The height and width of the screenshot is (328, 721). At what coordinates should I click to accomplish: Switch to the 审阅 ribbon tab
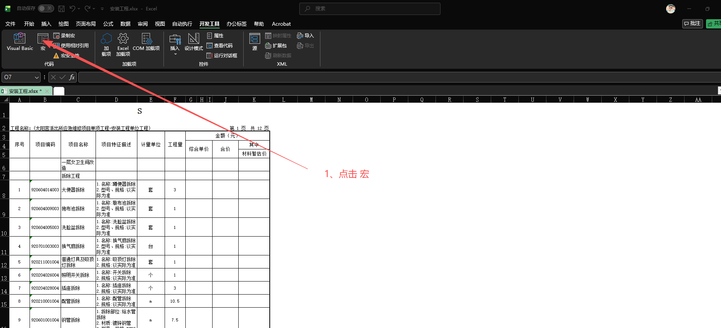[x=143, y=24]
